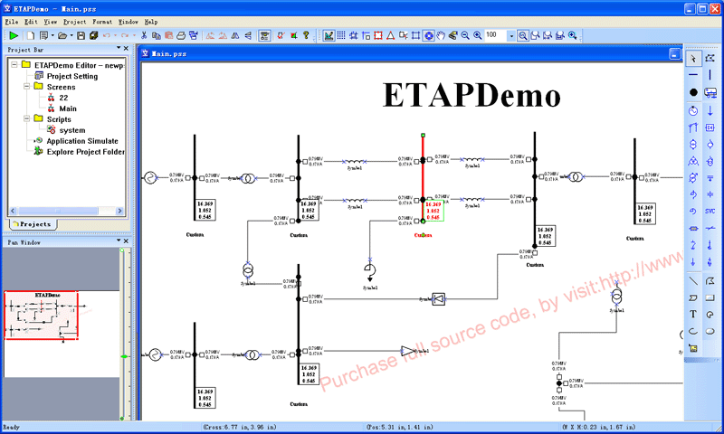The width and height of the screenshot is (724, 434).
Task: Click the green Run button in the toolbar
Action: pyautogui.click(x=14, y=35)
